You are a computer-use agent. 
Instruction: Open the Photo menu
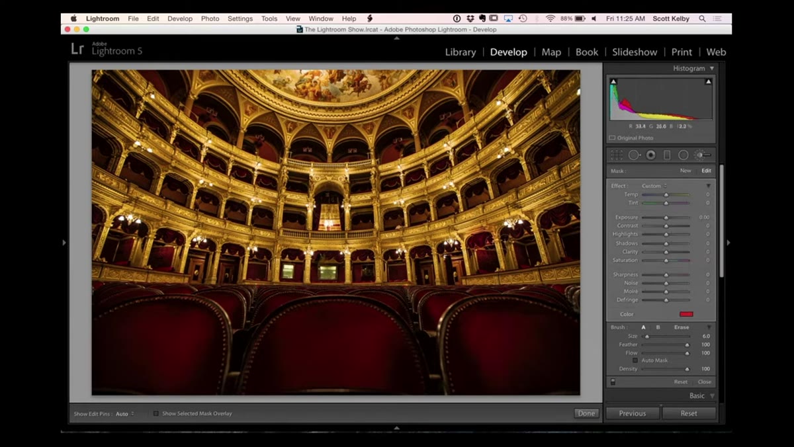(x=210, y=19)
